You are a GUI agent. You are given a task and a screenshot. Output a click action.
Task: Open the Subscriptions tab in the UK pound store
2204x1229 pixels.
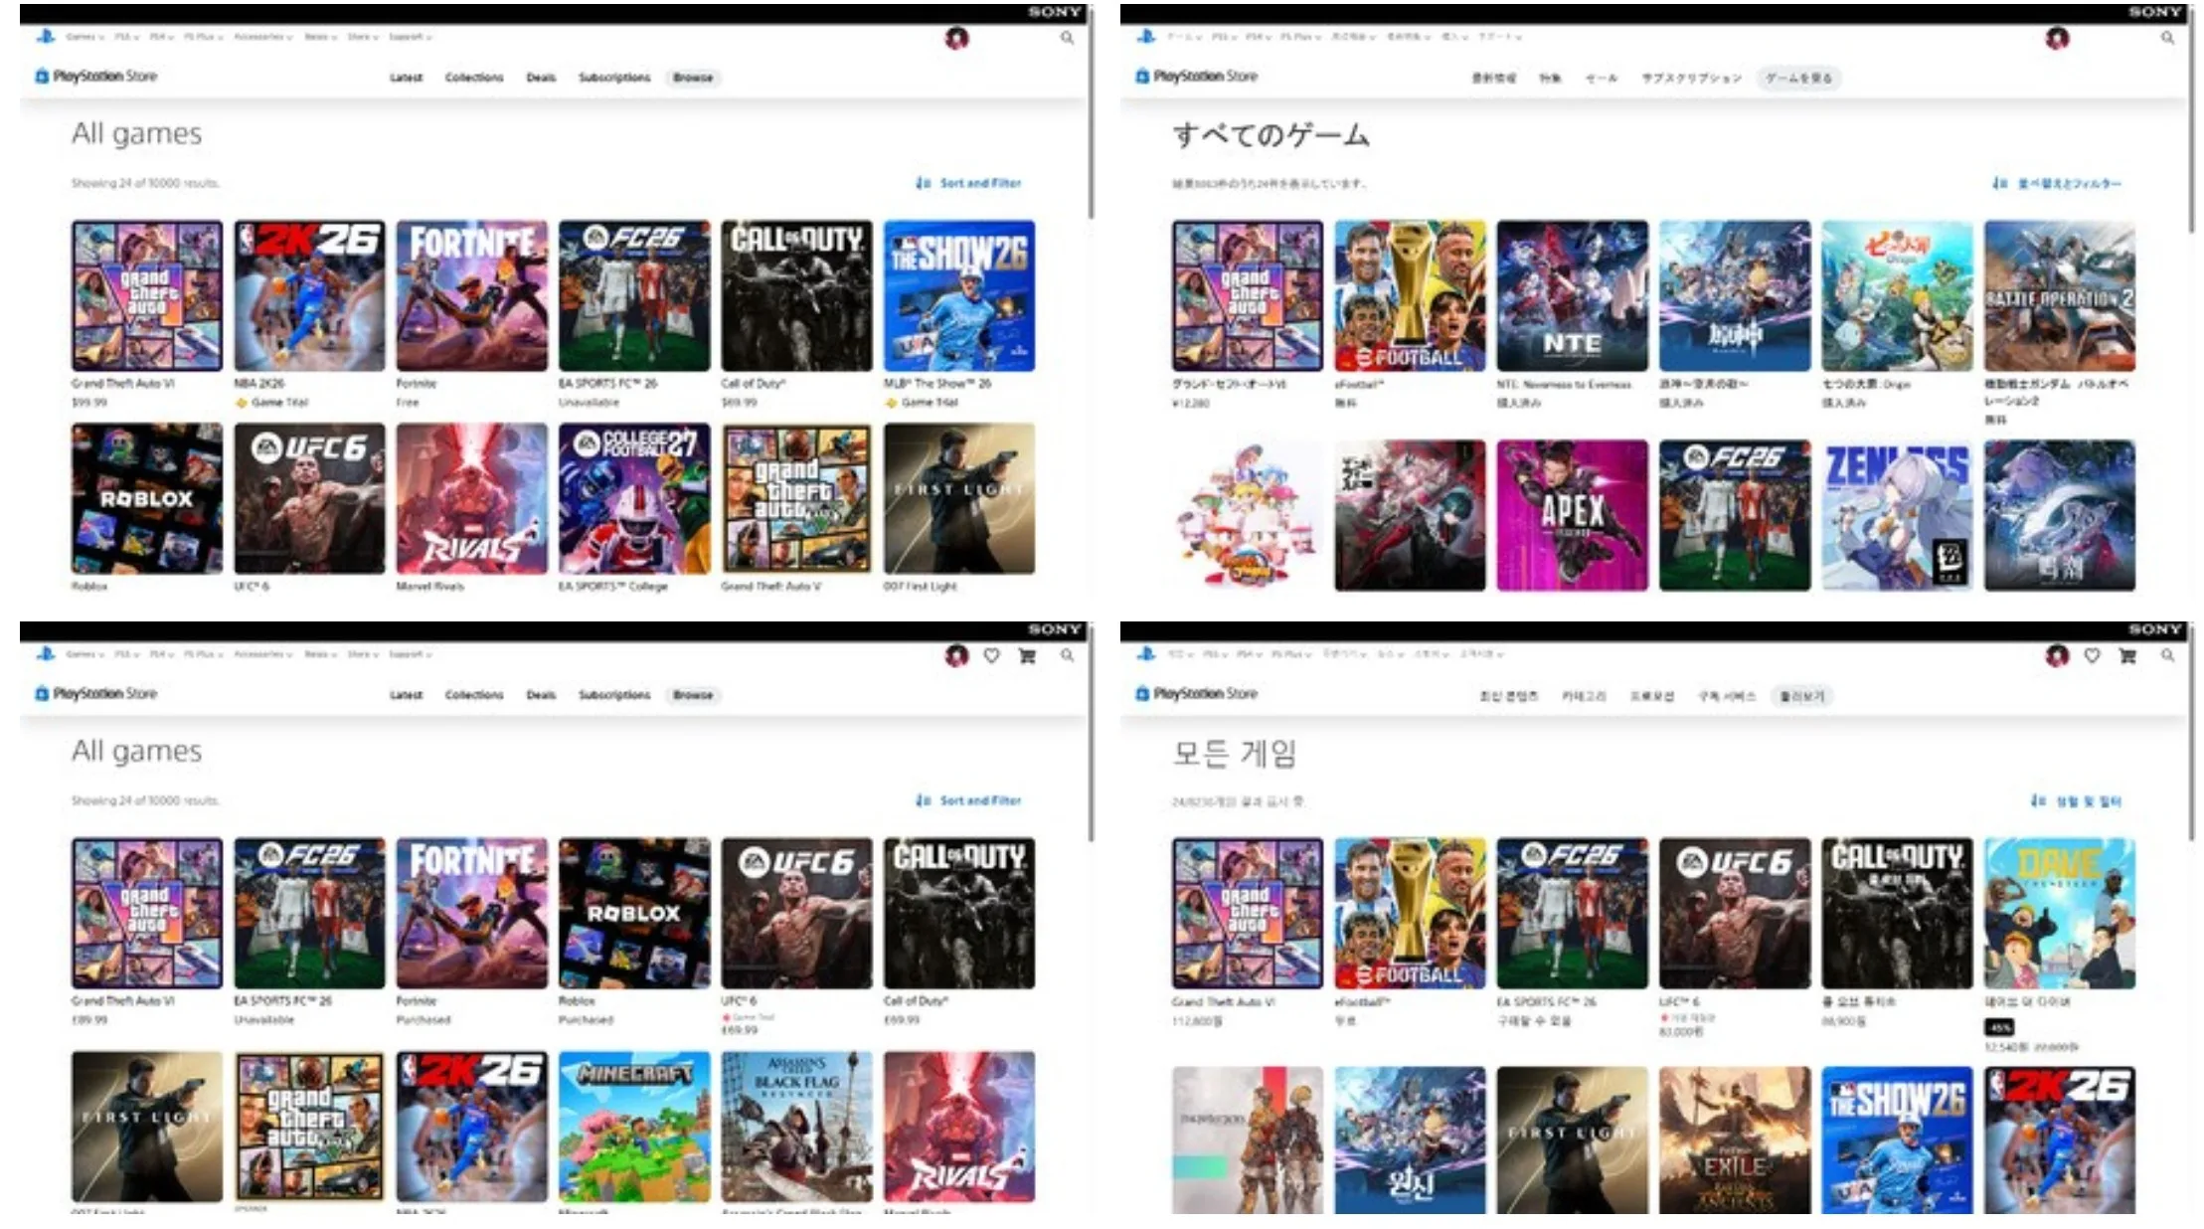[614, 695]
